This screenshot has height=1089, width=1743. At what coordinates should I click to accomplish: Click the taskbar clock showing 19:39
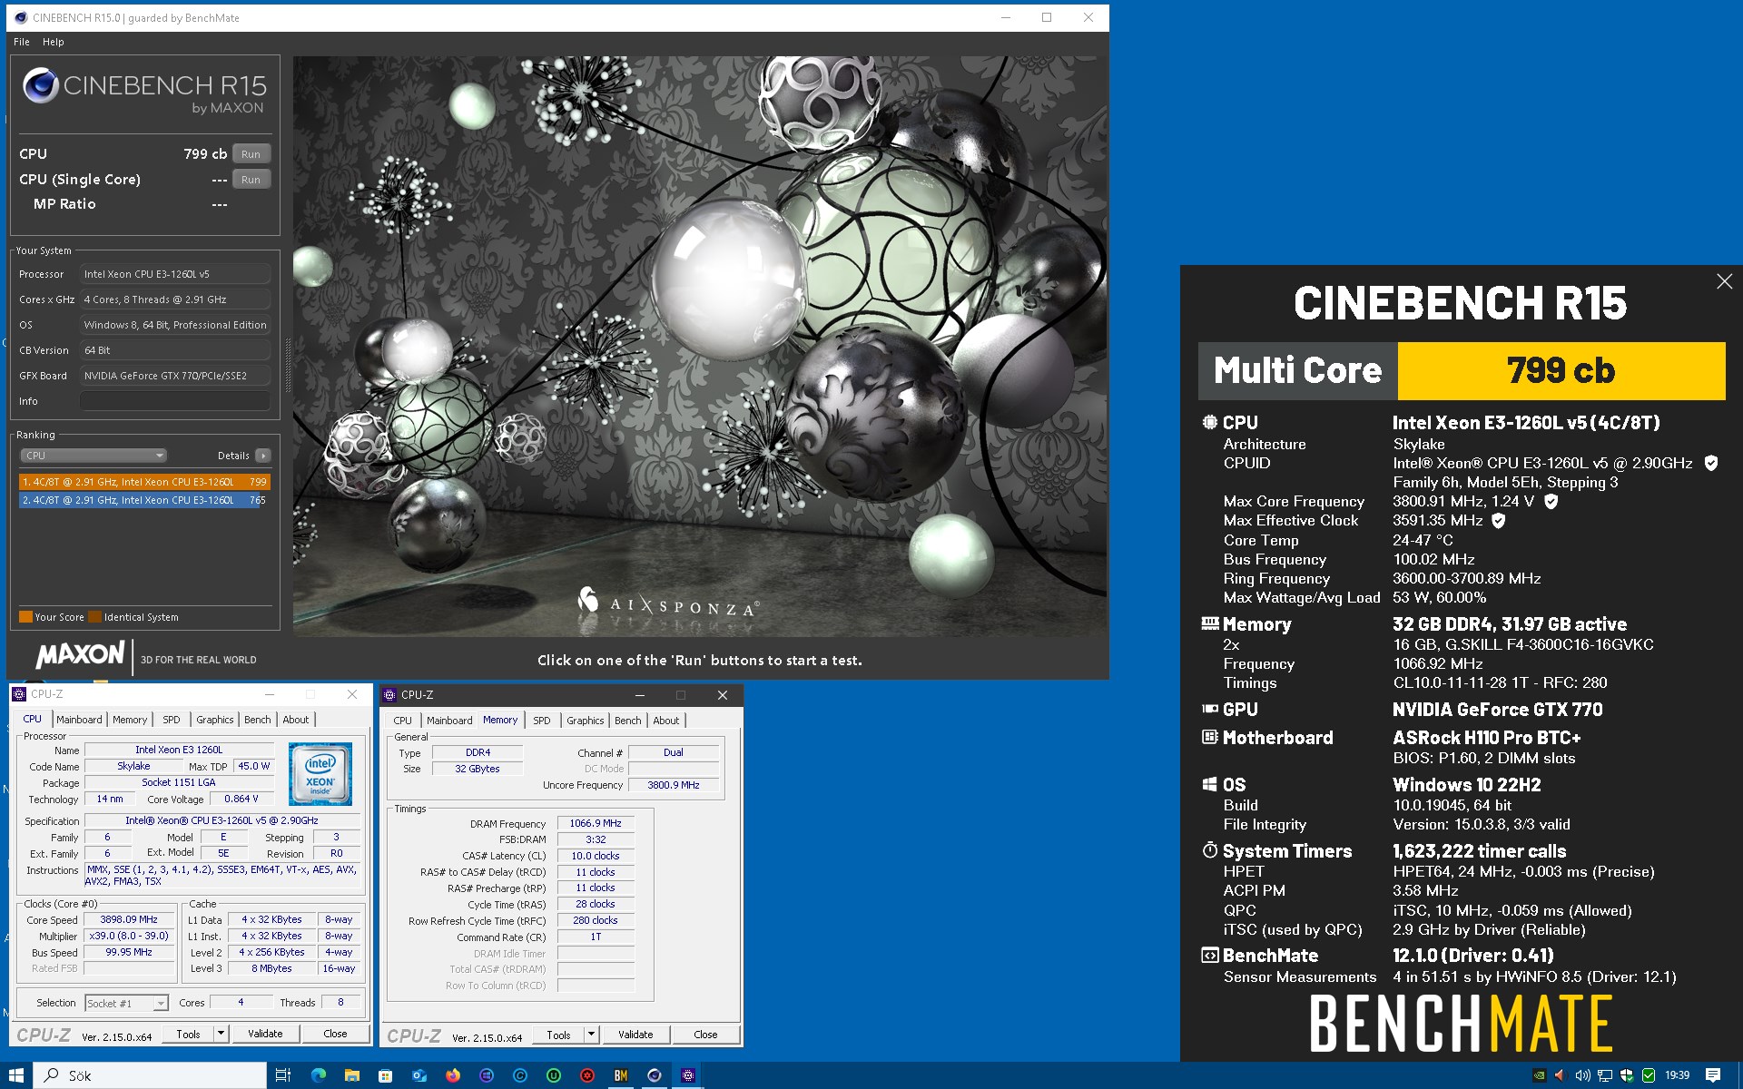(x=1677, y=1075)
